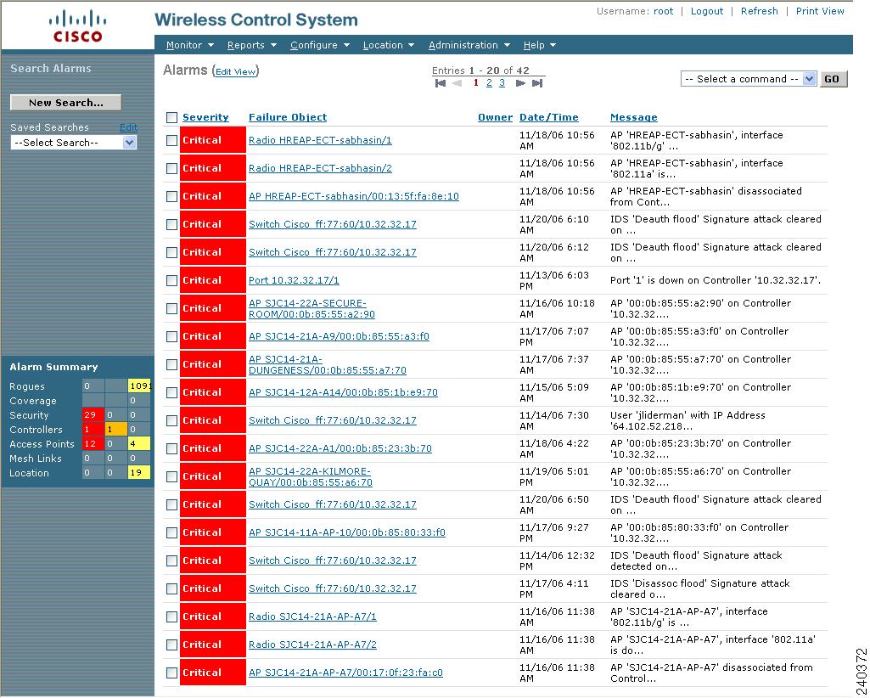Go to page 2 of alarms
Viewport: 870px width, 698px height.
click(489, 82)
